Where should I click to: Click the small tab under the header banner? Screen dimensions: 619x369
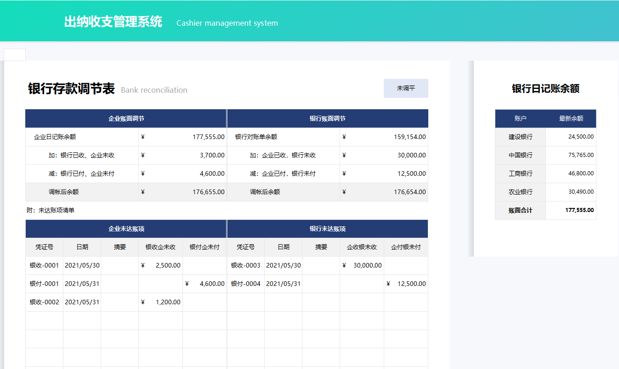click(x=14, y=54)
